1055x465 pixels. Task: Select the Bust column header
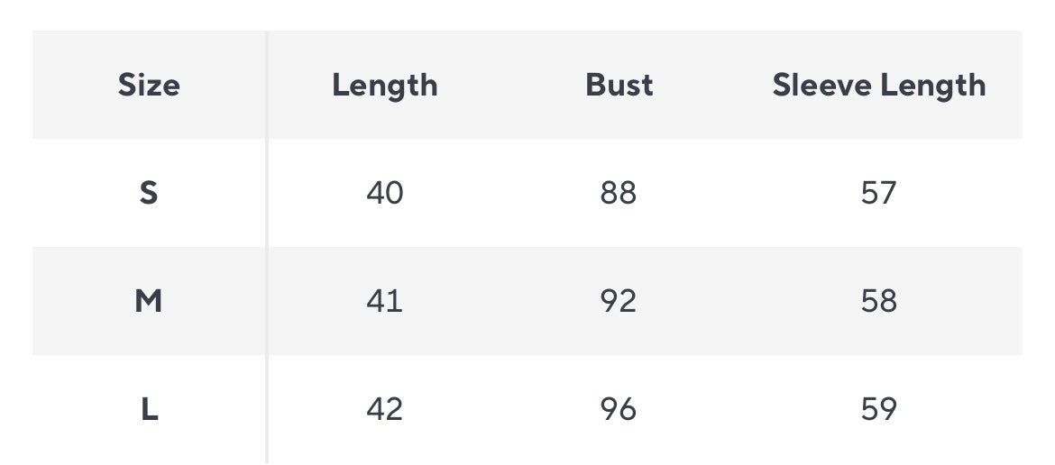(x=619, y=85)
